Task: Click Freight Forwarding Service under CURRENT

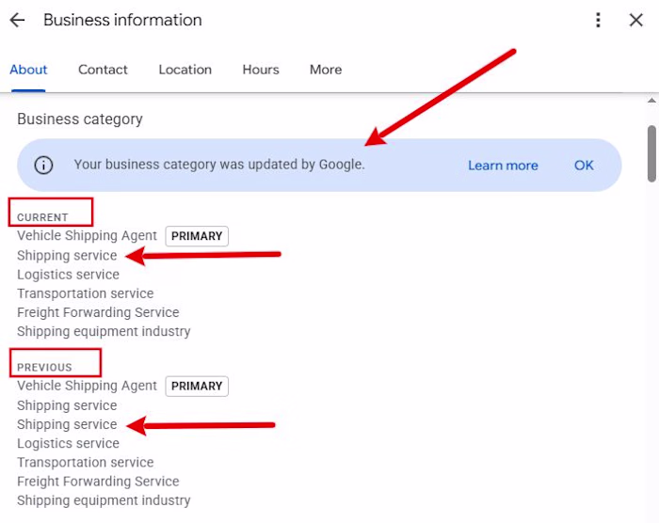Action: coord(98,312)
